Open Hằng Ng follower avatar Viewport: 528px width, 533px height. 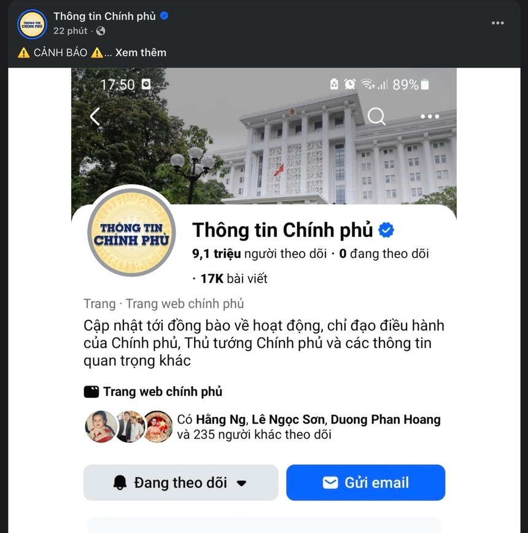tap(101, 427)
